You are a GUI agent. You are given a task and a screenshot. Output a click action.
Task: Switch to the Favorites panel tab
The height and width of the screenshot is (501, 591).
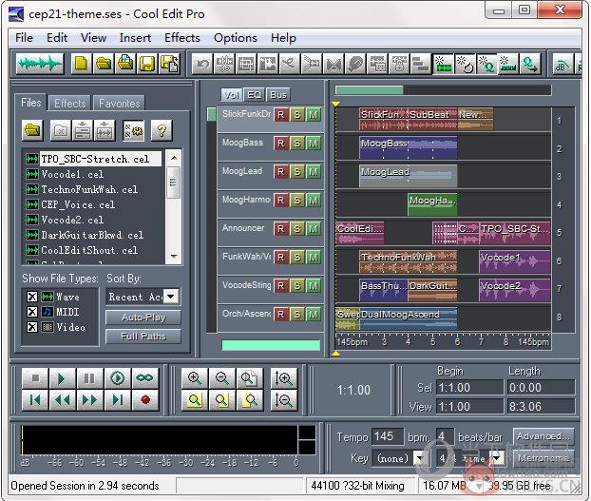pyautogui.click(x=119, y=103)
